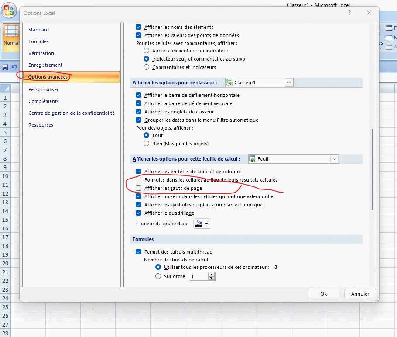Uncheck Afficher le quadrillage
Viewport: 397px width, 337px height.
pos(139,213)
